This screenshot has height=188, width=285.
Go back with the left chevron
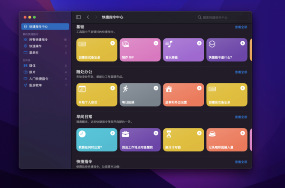coord(88,17)
